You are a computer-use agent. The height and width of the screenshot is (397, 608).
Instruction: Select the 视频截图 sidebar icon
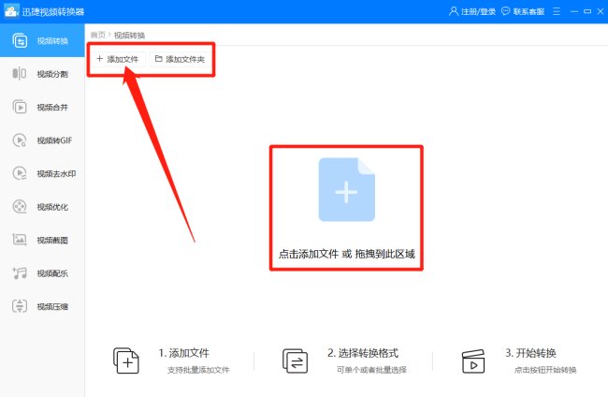(20, 240)
